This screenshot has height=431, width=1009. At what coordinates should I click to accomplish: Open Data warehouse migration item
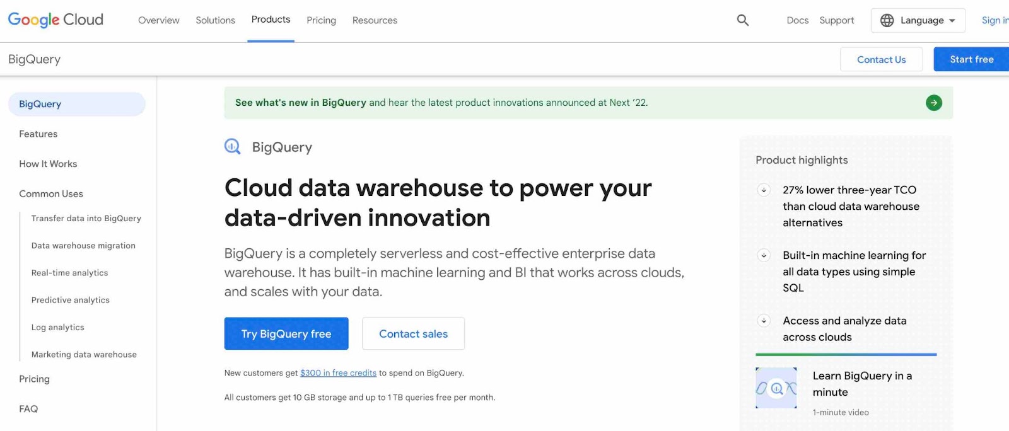[83, 246]
